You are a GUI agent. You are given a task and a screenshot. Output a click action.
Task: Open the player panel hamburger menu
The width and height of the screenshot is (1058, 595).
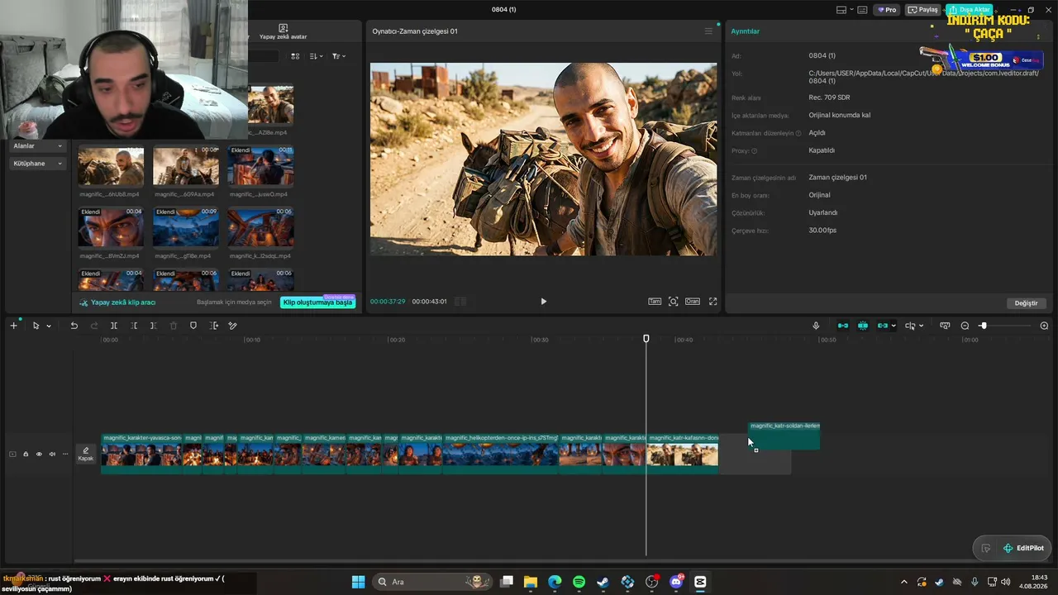[x=708, y=31]
